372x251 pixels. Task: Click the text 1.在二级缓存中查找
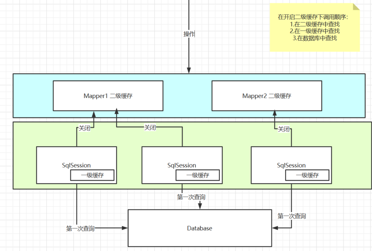[x=315, y=24]
